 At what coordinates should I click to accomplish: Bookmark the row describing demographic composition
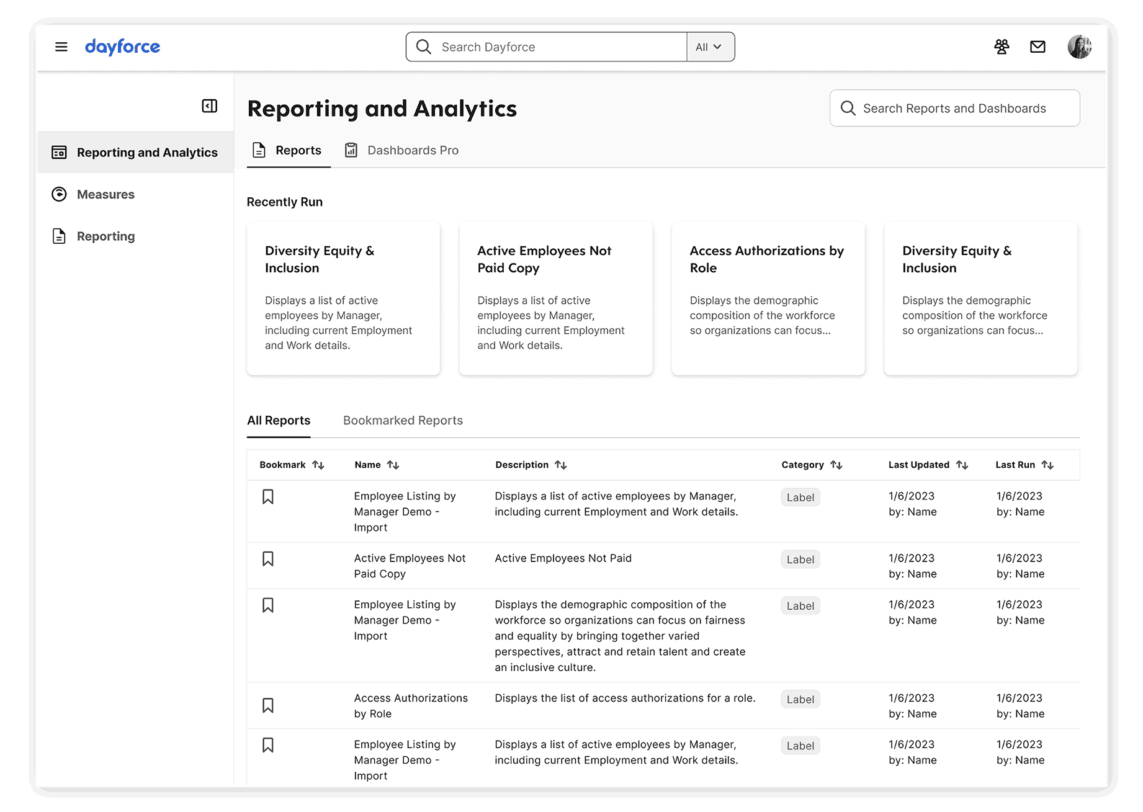click(x=268, y=605)
